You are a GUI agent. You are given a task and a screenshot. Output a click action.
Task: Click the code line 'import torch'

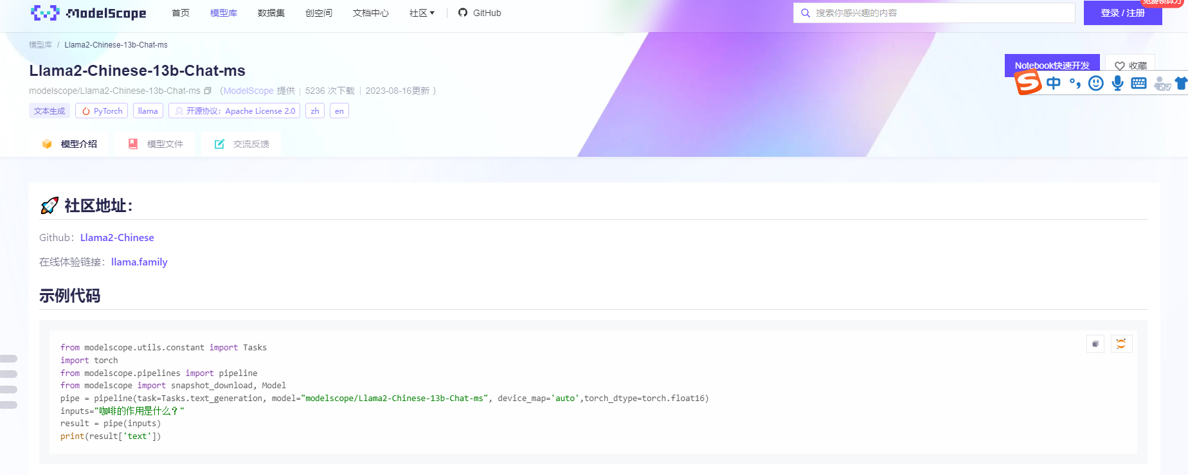click(89, 361)
